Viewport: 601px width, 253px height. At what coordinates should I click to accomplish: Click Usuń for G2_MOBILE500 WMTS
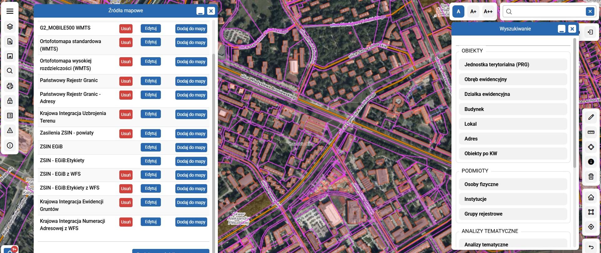click(126, 29)
